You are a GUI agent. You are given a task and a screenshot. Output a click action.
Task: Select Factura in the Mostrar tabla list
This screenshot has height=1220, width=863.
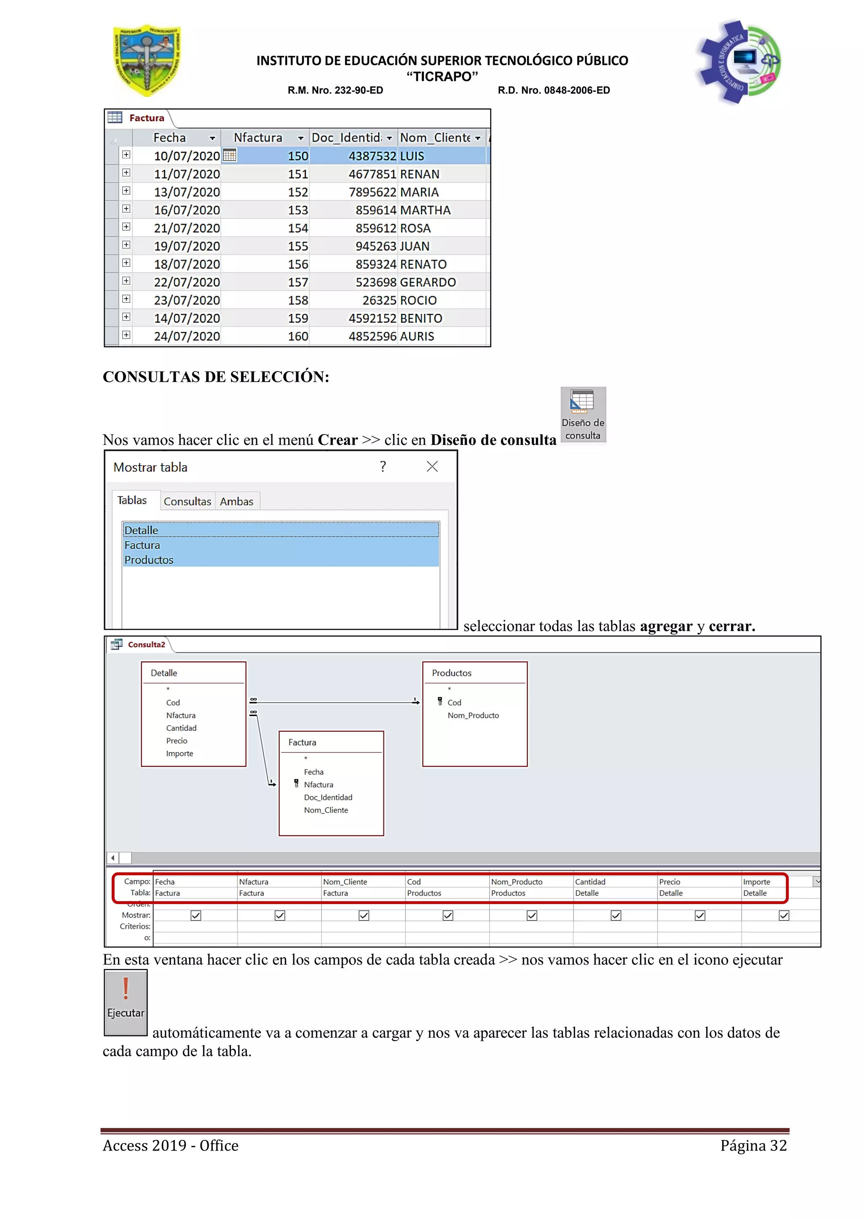click(x=281, y=545)
